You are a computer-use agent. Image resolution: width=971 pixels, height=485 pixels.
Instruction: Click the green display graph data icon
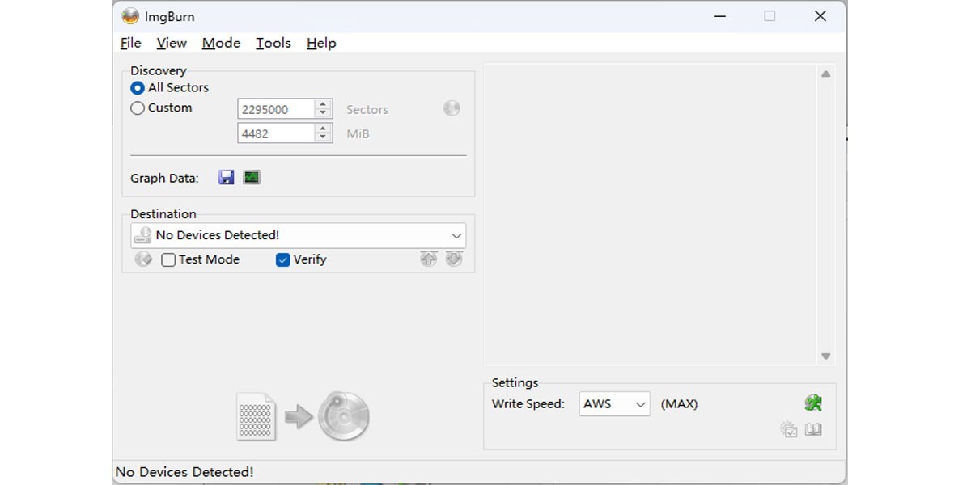tap(252, 178)
